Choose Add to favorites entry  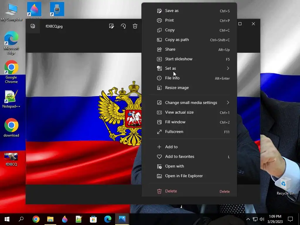[189, 156]
